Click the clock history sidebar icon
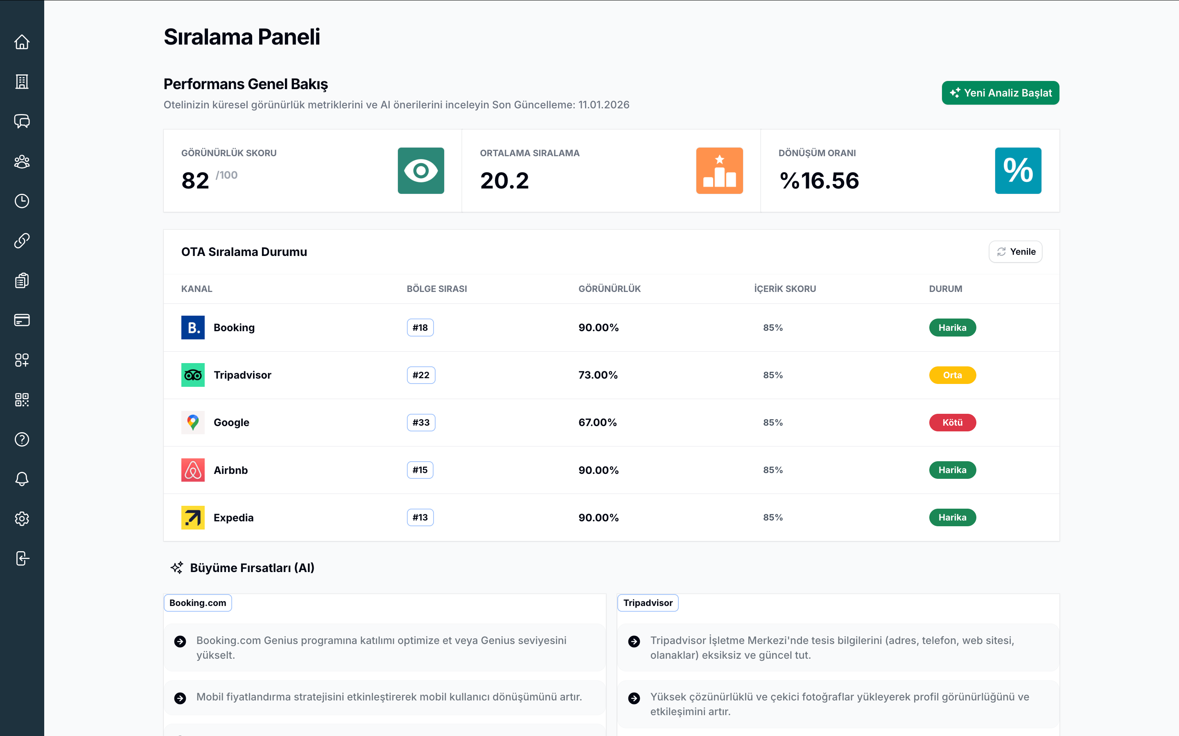This screenshot has height=736, width=1179. click(22, 201)
